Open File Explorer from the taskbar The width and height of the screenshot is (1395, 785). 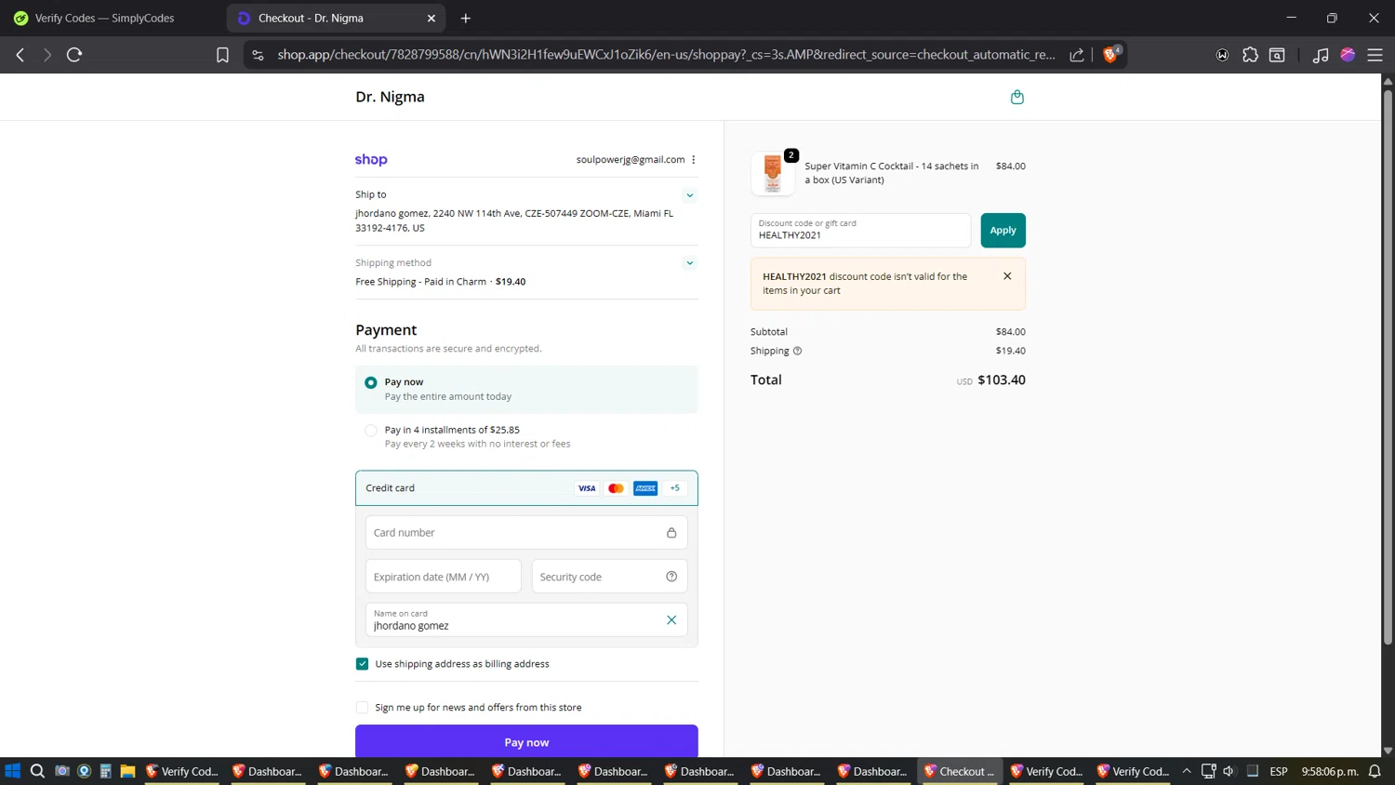click(x=127, y=771)
